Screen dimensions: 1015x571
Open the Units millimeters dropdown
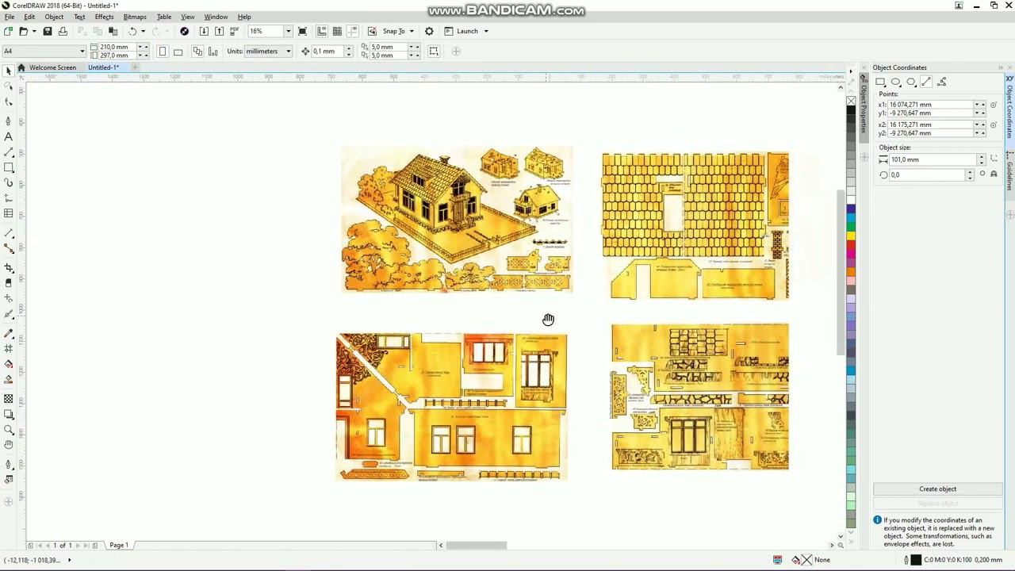point(288,52)
